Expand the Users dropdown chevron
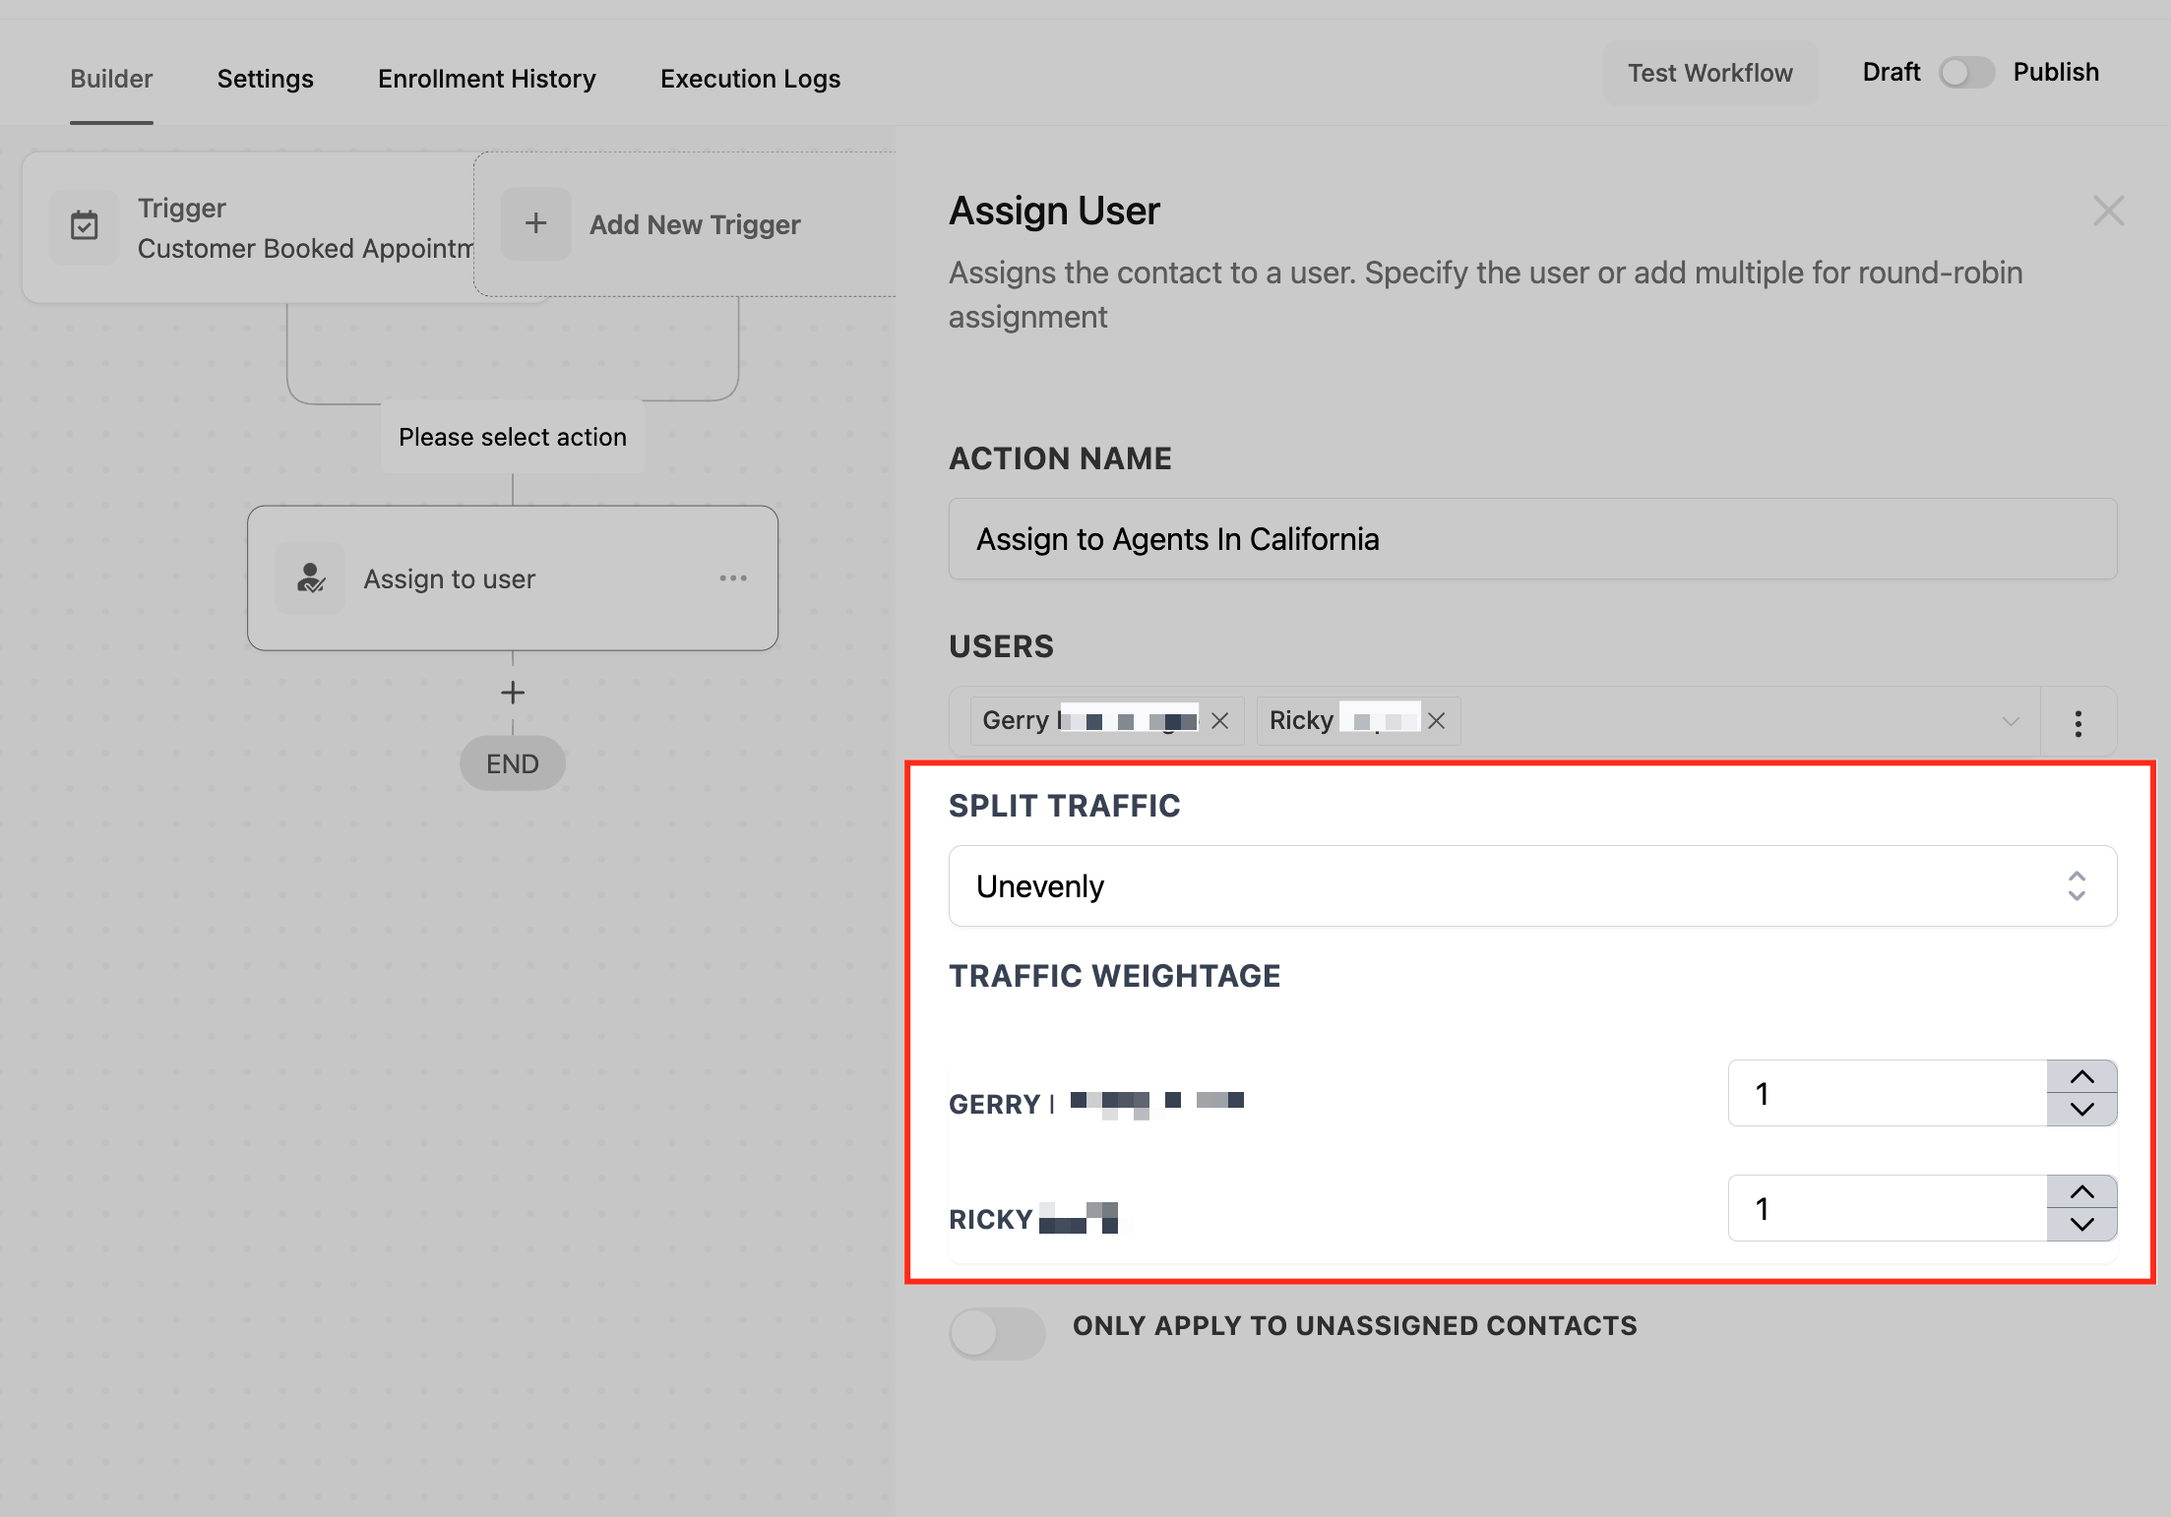 (2011, 721)
